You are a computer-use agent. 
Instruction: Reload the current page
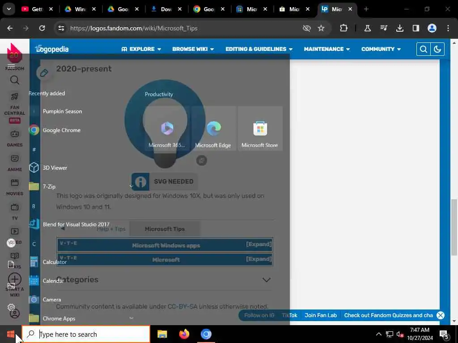pyautogui.click(x=42, y=28)
